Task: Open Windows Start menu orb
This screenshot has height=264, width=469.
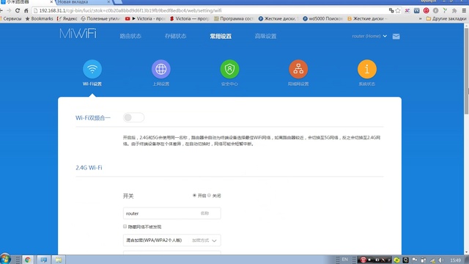Action: click(x=5, y=259)
